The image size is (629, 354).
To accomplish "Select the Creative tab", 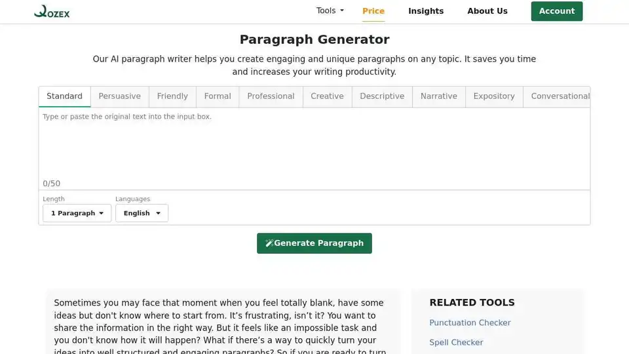I will 327,96.
